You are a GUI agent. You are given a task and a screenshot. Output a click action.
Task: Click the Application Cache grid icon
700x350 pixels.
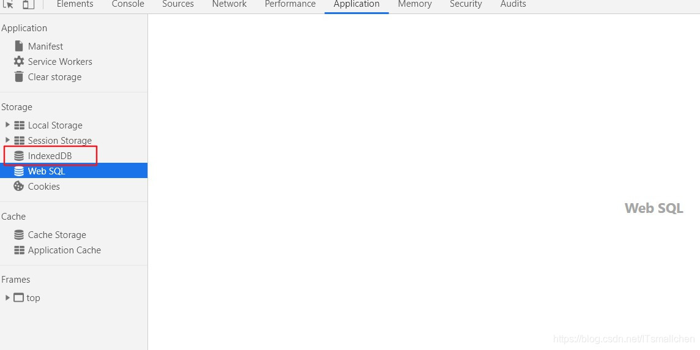pyautogui.click(x=19, y=250)
